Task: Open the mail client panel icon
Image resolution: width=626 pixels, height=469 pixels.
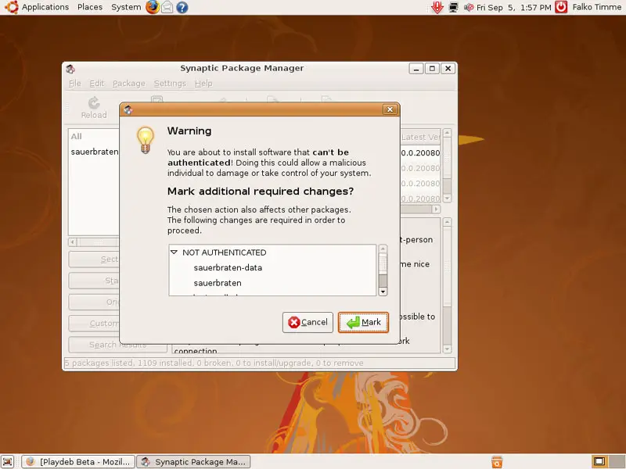Action: tap(167, 7)
